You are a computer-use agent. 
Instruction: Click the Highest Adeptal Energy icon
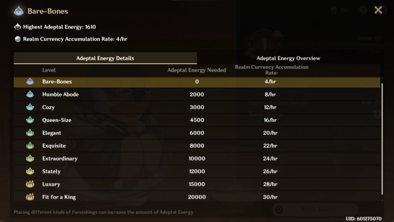pos(17,27)
